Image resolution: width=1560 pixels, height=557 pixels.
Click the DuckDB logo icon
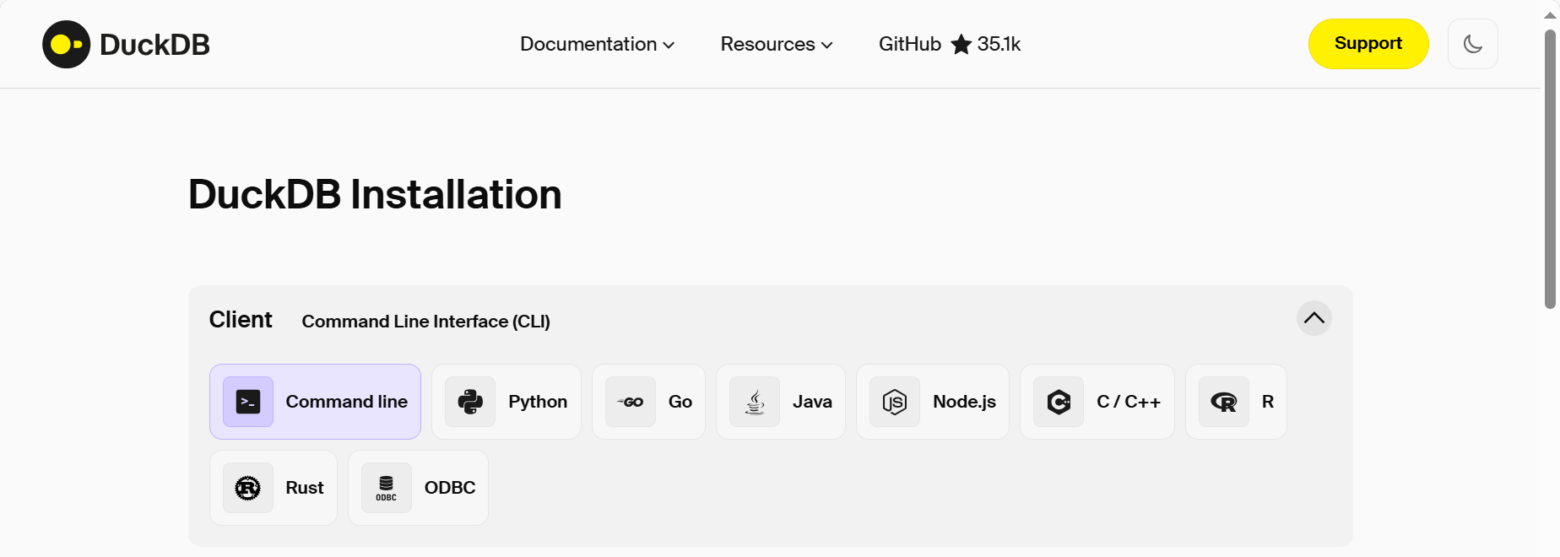[x=66, y=45]
